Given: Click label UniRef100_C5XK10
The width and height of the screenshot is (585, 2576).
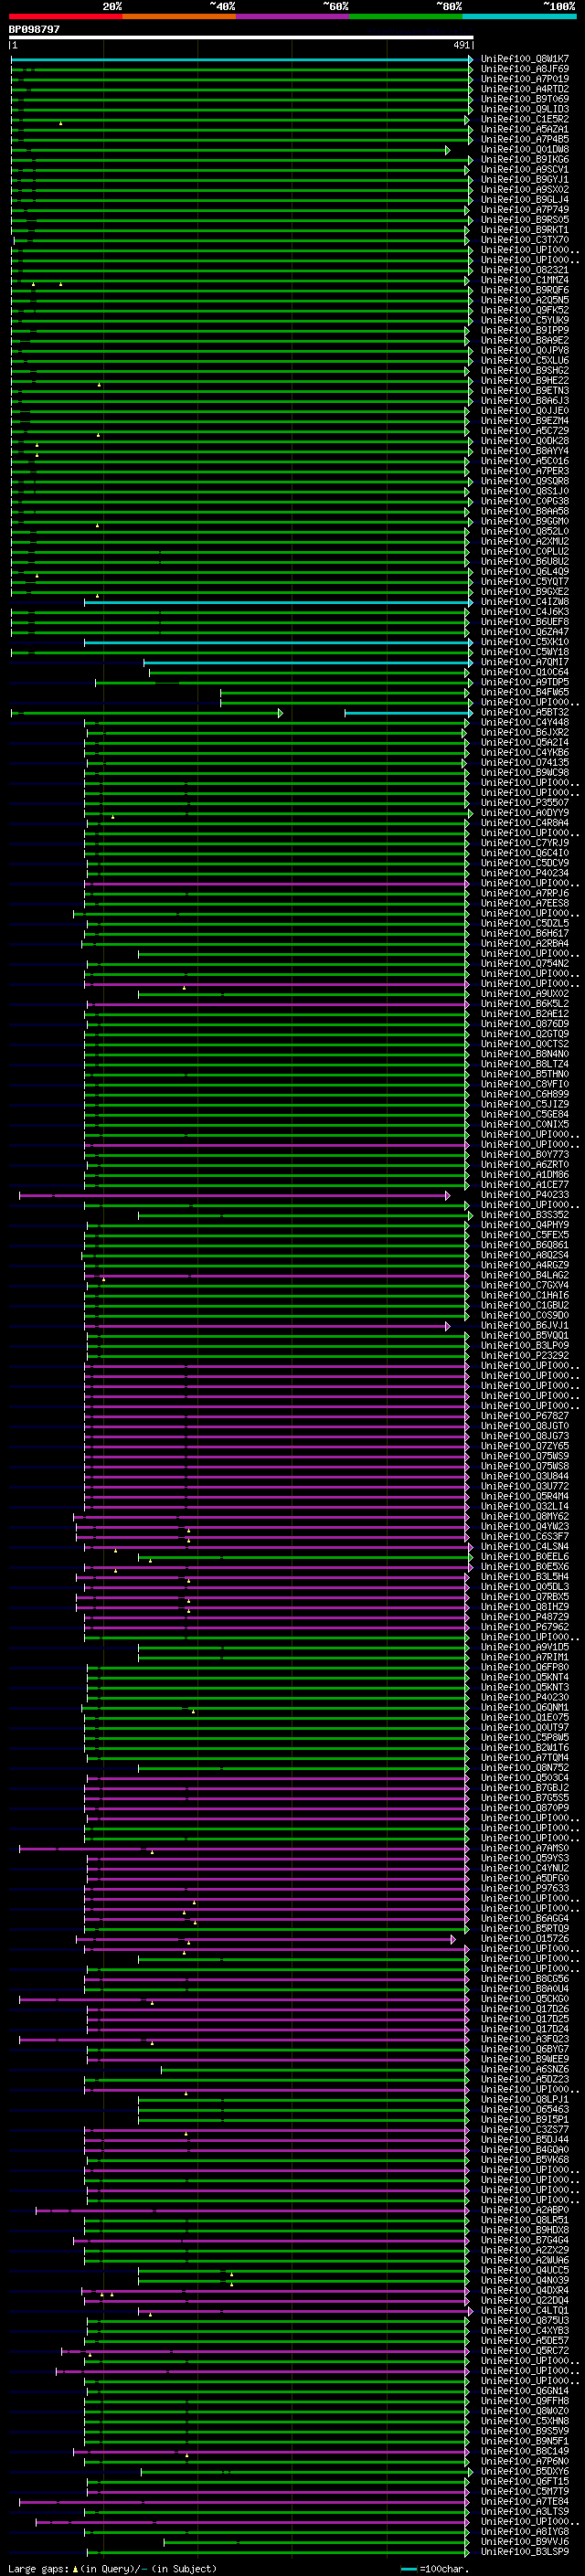Looking at the screenshot, I should [525, 642].
